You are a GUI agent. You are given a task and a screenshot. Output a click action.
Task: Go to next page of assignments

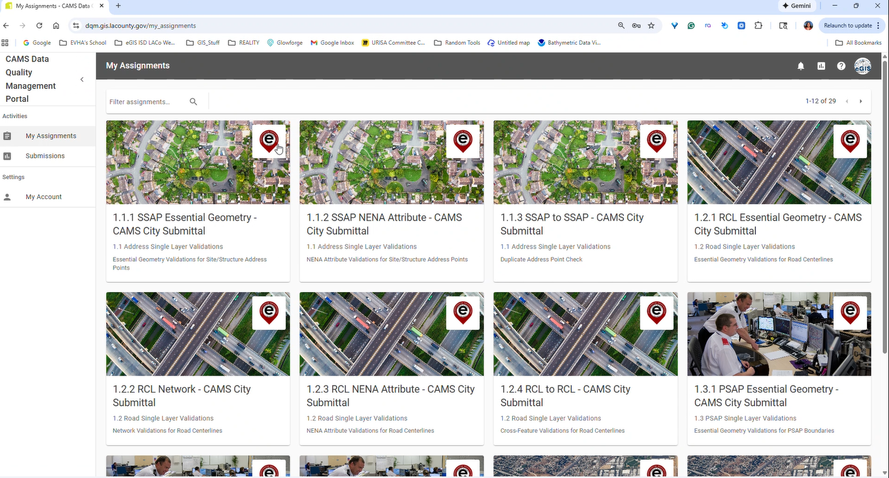click(x=861, y=101)
